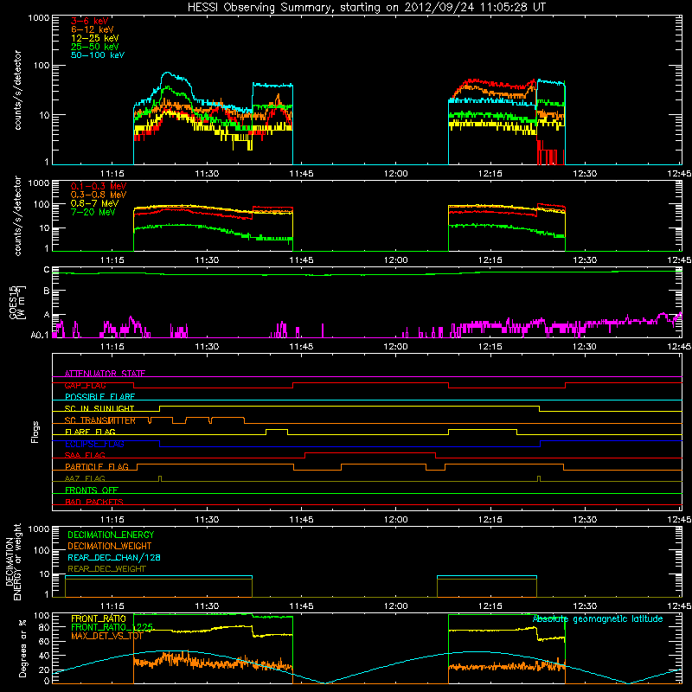Click the yellow FRONT_RATIO legend label

pos(99,618)
